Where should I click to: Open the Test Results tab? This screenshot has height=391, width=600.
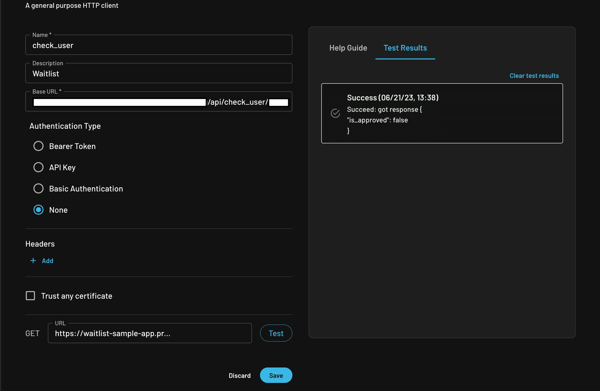pos(405,48)
